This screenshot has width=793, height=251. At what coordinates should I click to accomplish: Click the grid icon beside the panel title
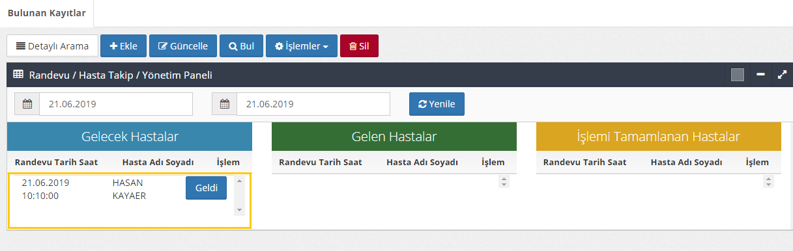(x=18, y=75)
